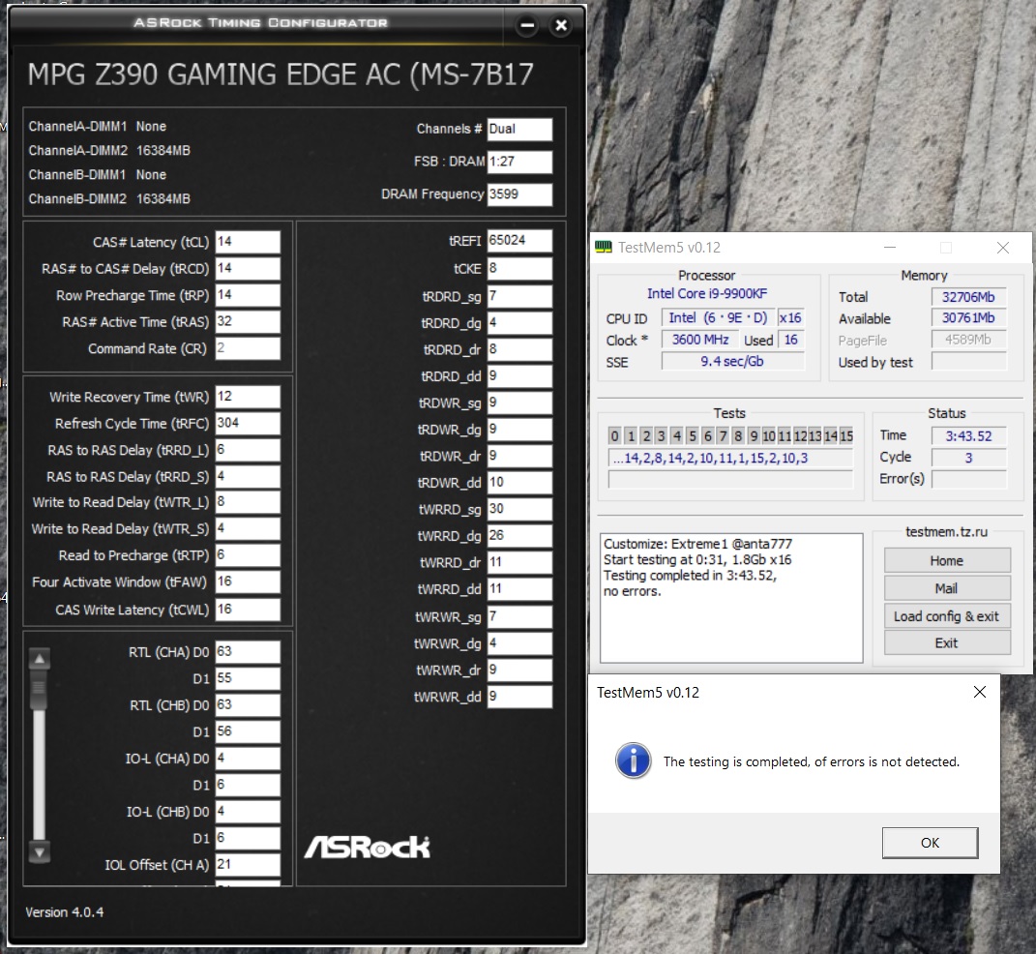This screenshot has height=954, width=1036.
Task: Click the FSB : DRAM ratio field
Action: (520, 162)
